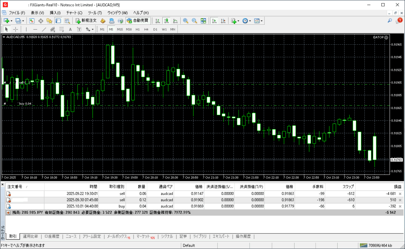Expand the periodicity clock dropdown
This screenshot has height=249, width=405.
click(x=246, y=21)
